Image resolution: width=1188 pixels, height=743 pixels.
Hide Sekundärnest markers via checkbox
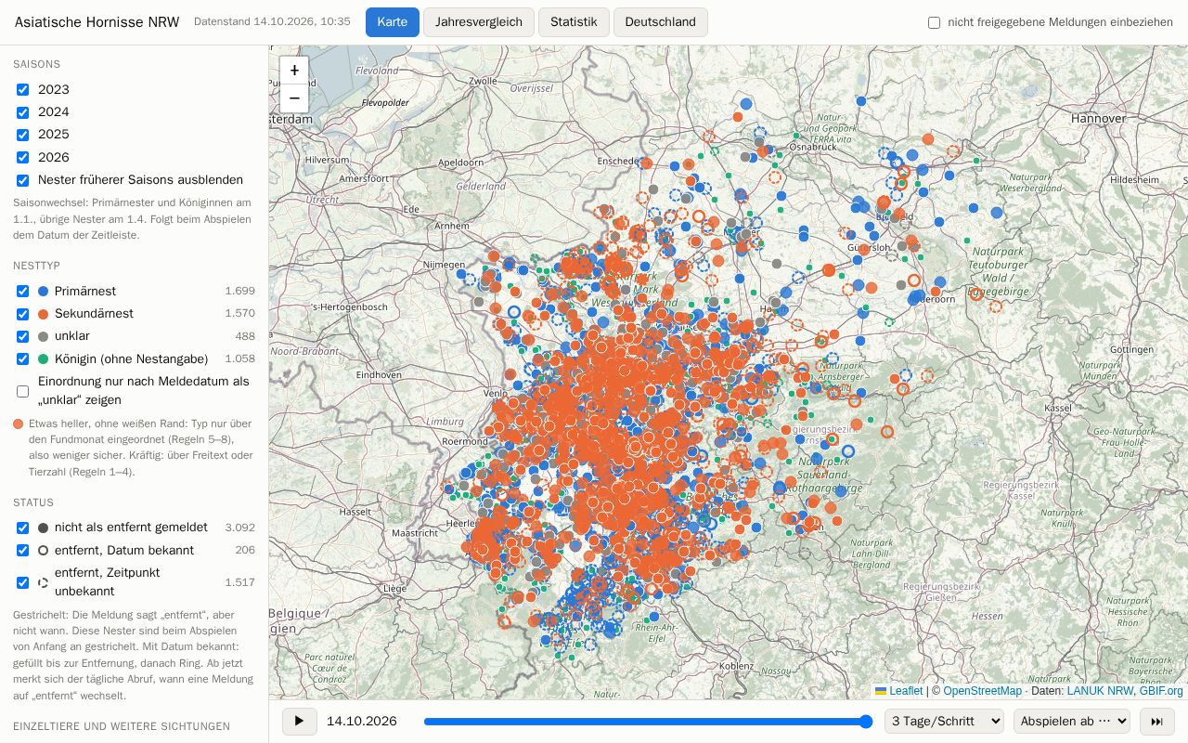(x=23, y=314)
